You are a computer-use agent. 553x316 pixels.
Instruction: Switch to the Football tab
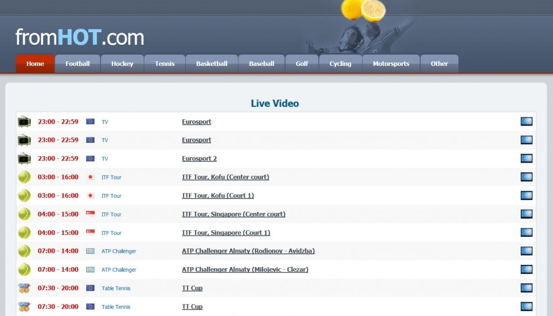(x=77, y=64)
